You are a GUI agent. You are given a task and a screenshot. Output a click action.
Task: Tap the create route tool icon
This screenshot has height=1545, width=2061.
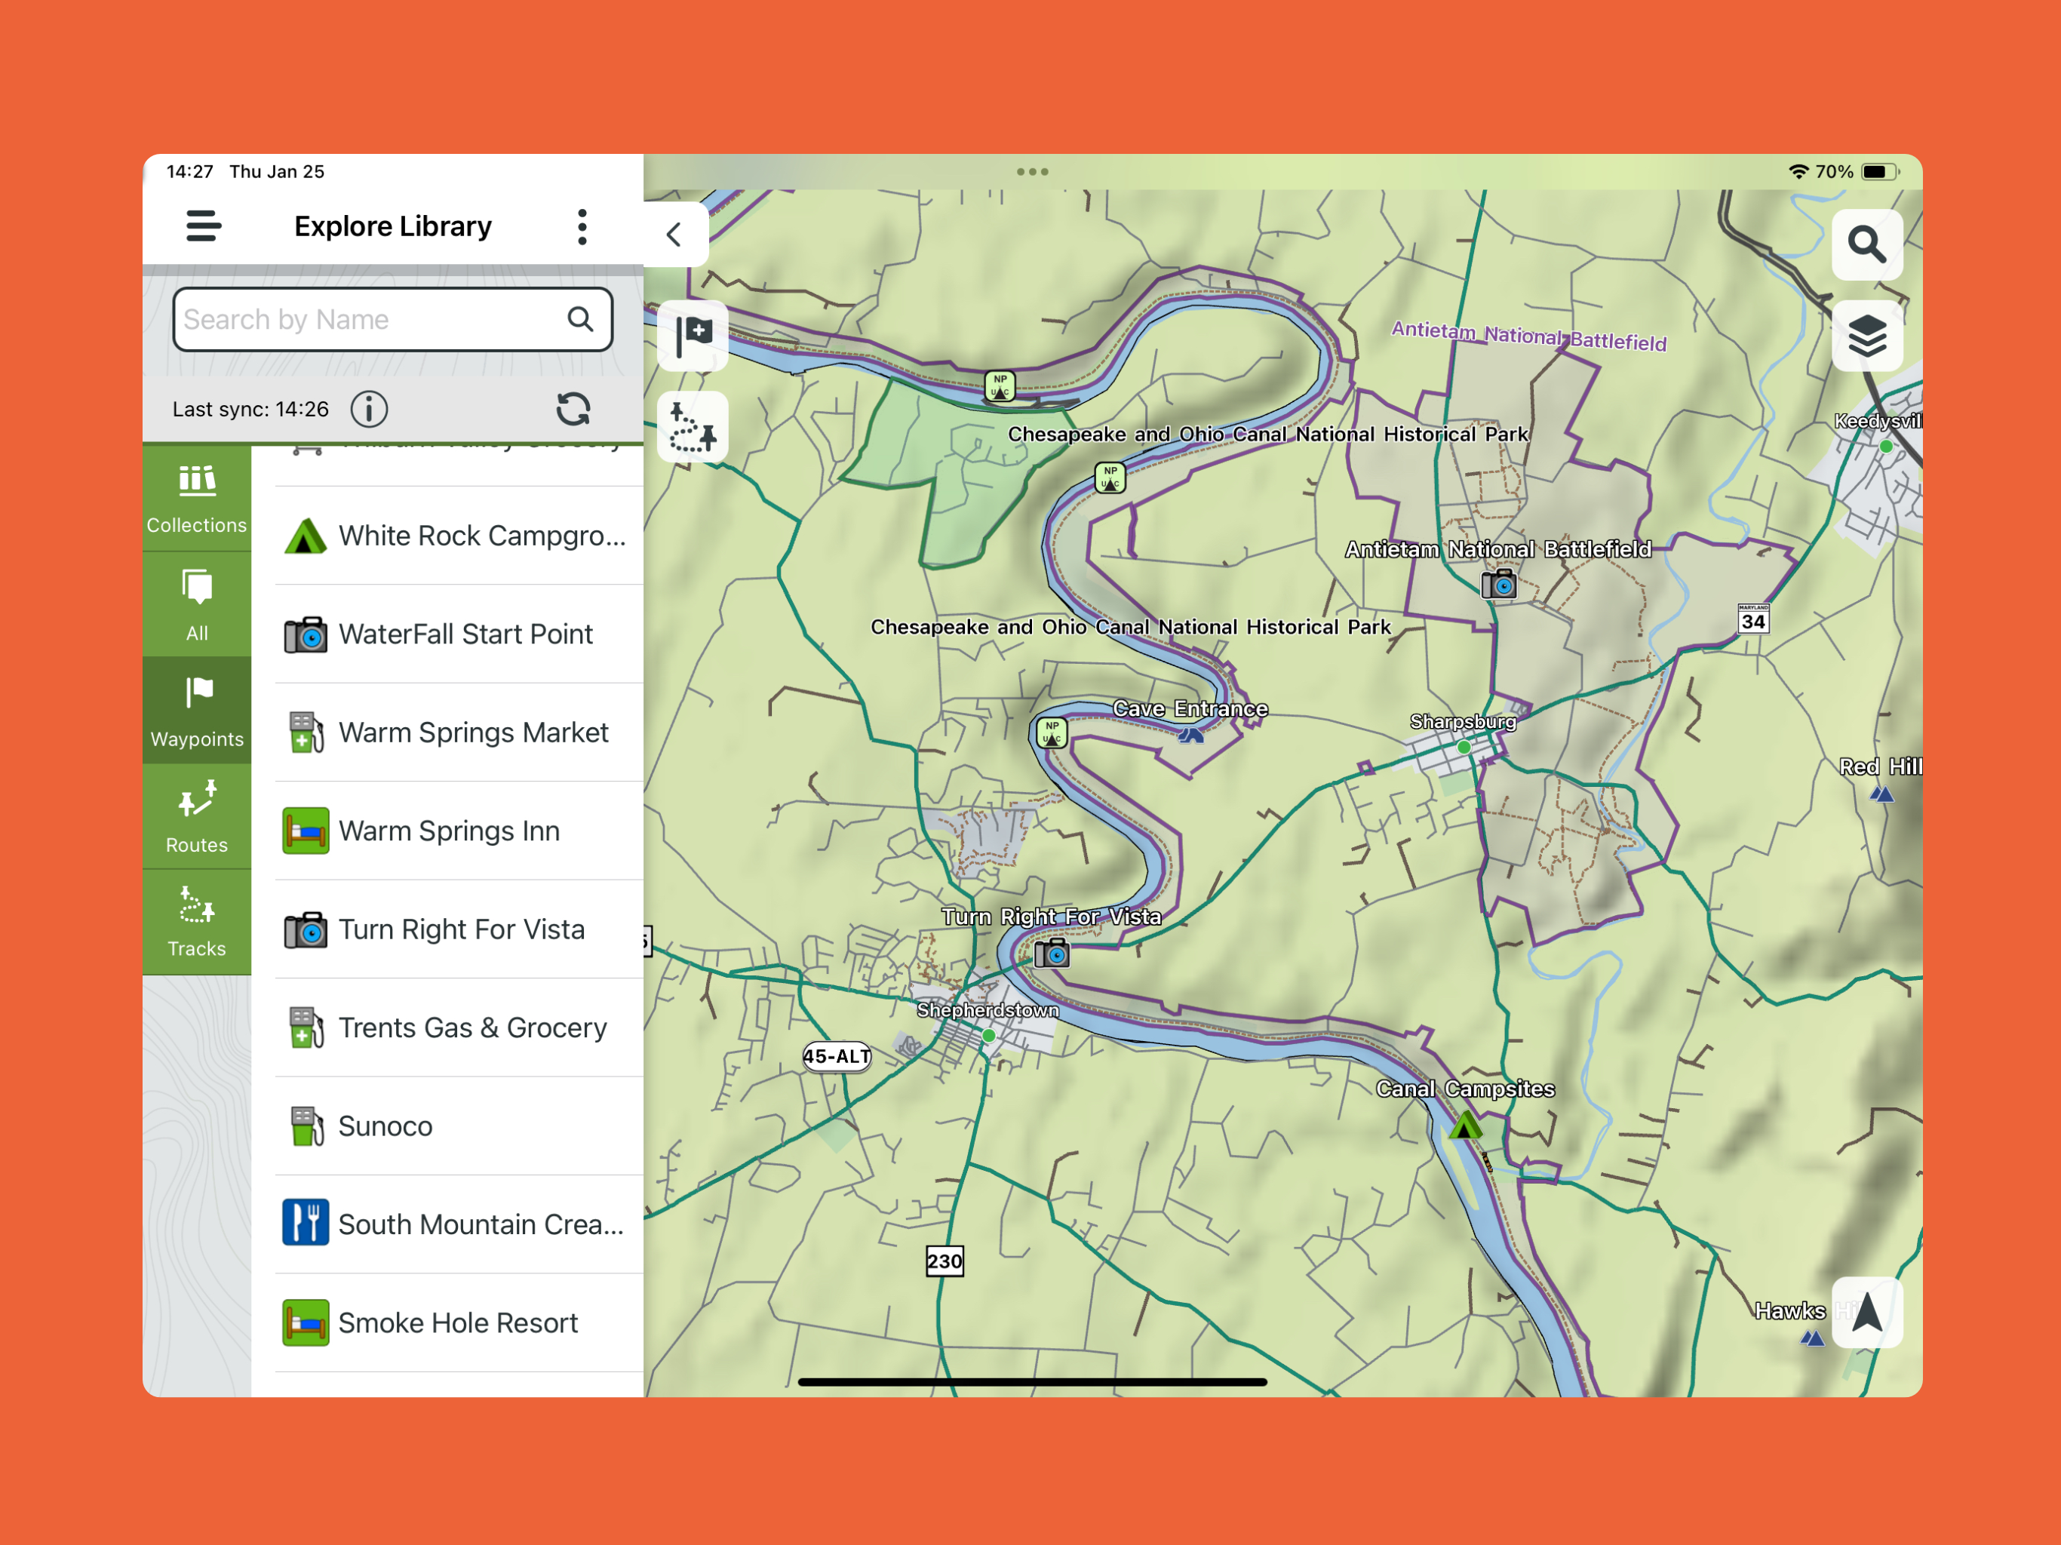coord(693,428)
